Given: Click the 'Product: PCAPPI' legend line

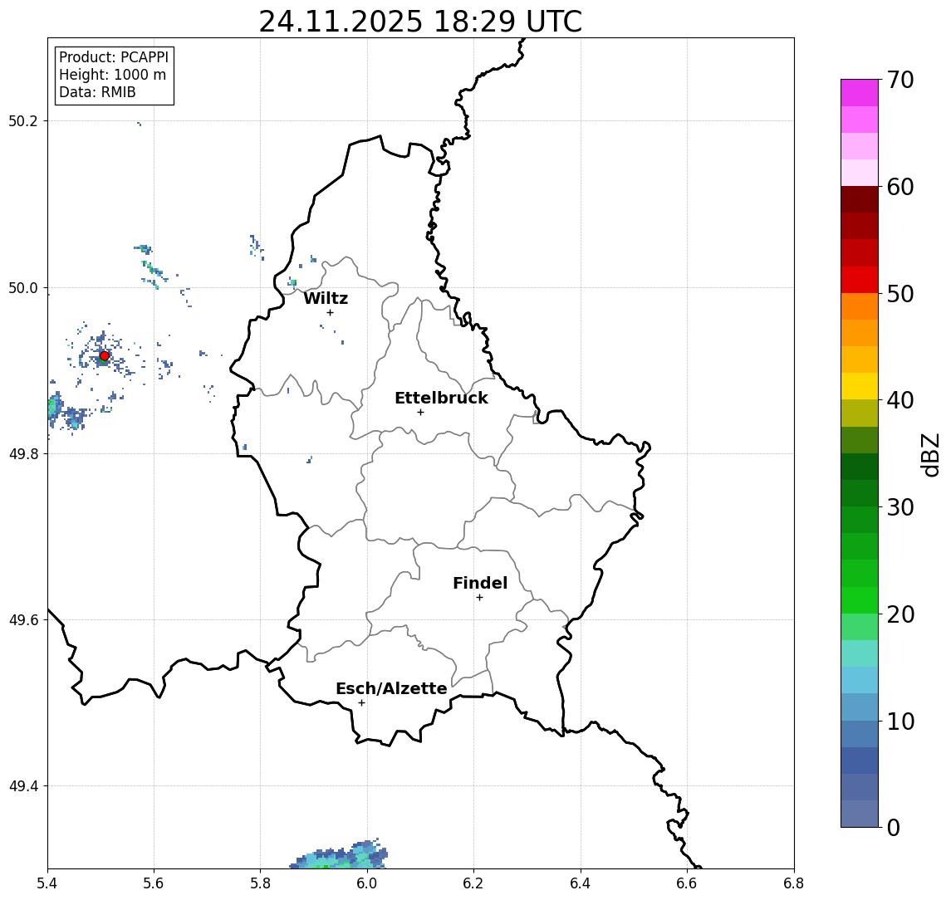Looking at the screenshot, I should [x=114, y=57].
